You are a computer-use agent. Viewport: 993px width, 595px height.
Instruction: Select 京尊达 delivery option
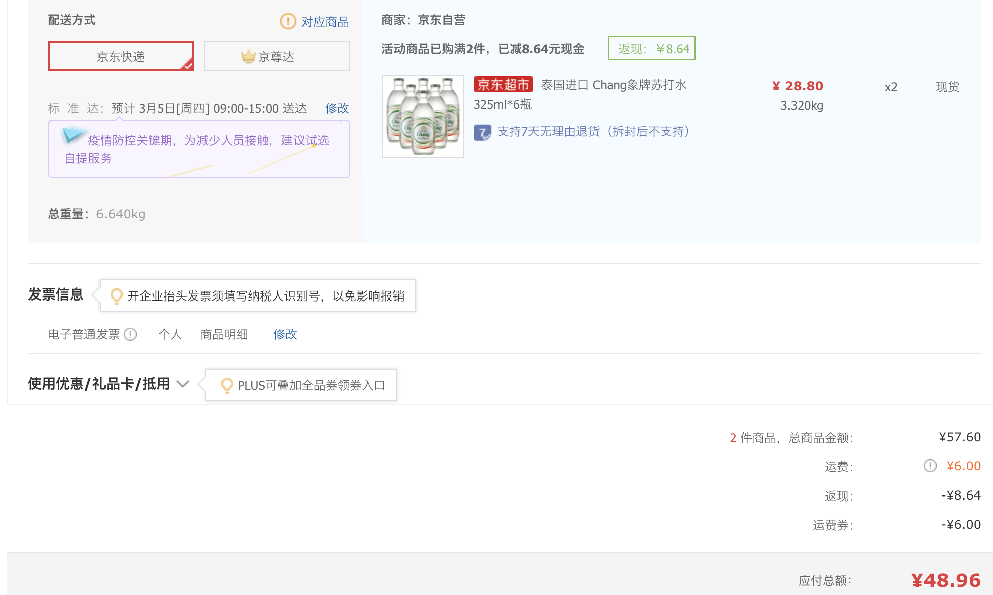click(276, 56)
